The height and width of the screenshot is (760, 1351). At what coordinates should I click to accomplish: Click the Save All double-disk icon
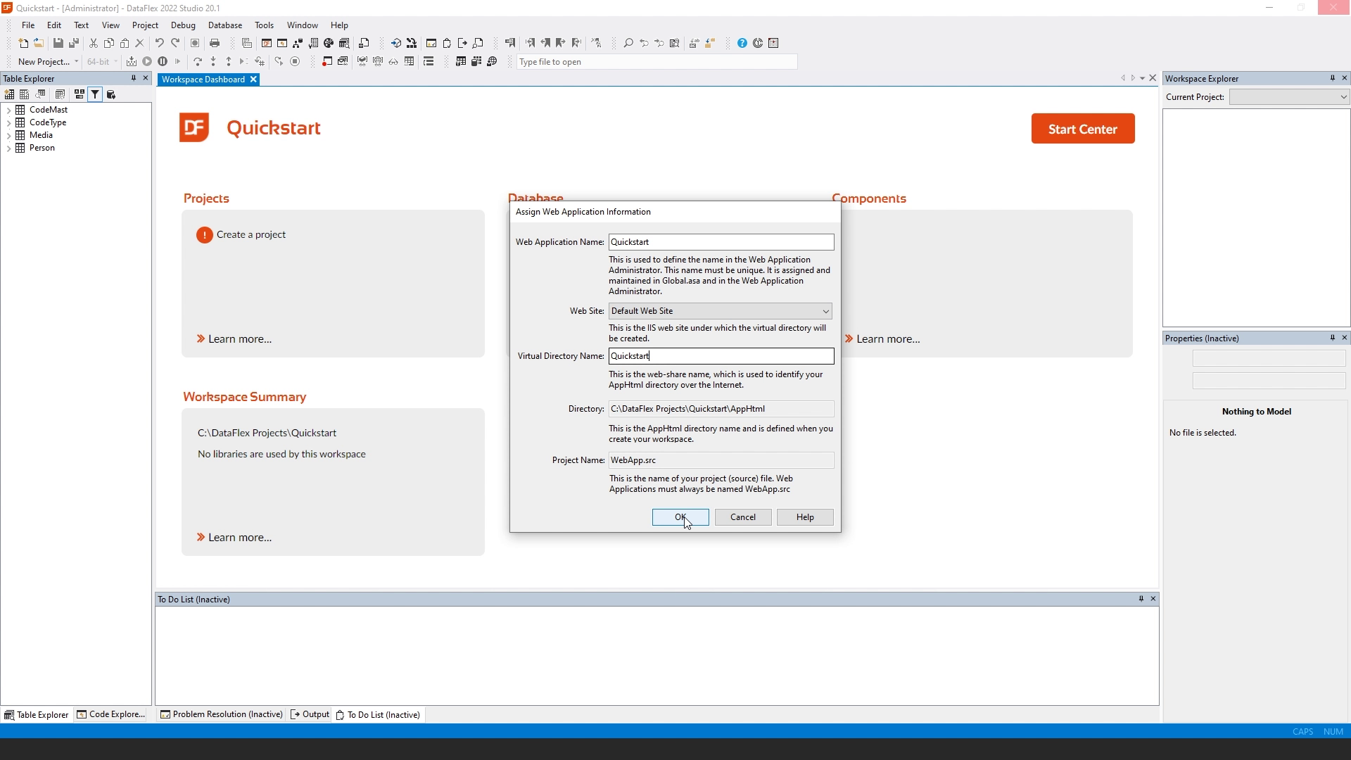[x=73, y=43]
